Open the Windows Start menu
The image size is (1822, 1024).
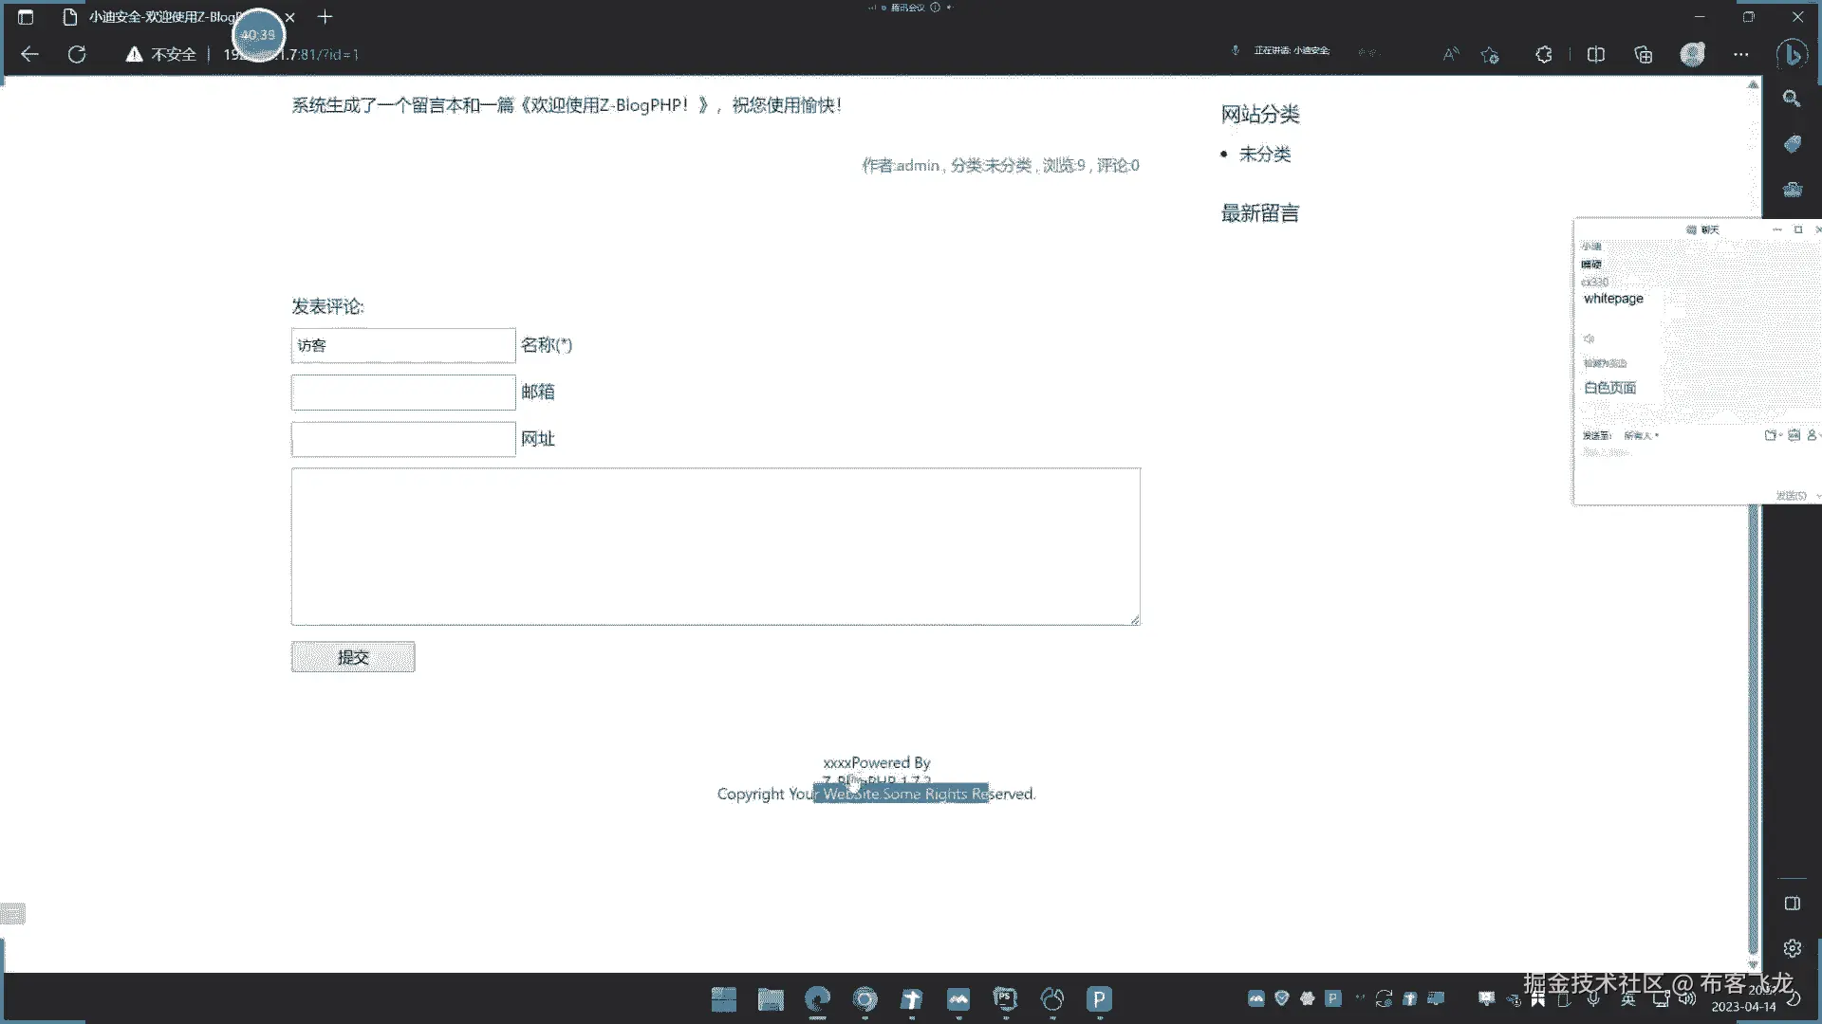724,999
